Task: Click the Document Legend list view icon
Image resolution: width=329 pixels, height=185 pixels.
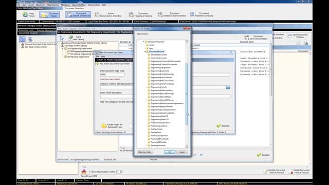Action: pos(22,39)
